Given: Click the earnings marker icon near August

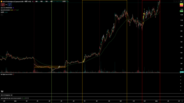Looking at the screenshot, I should (99, 72).
